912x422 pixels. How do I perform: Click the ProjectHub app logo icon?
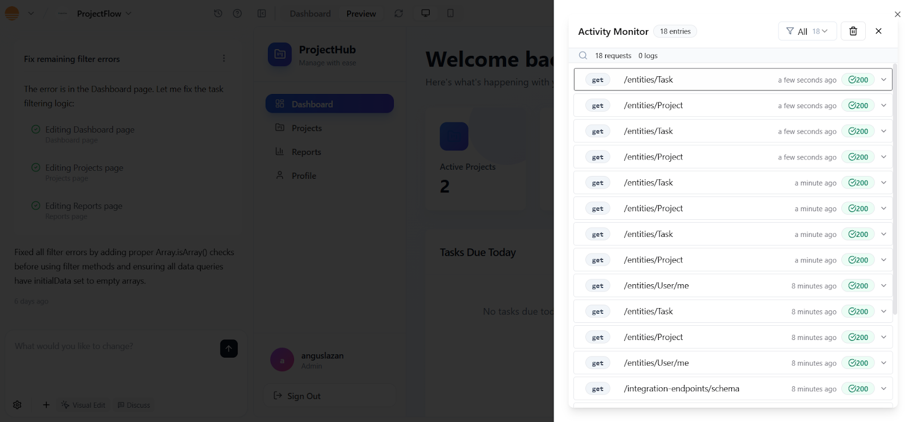coord(280,54)
